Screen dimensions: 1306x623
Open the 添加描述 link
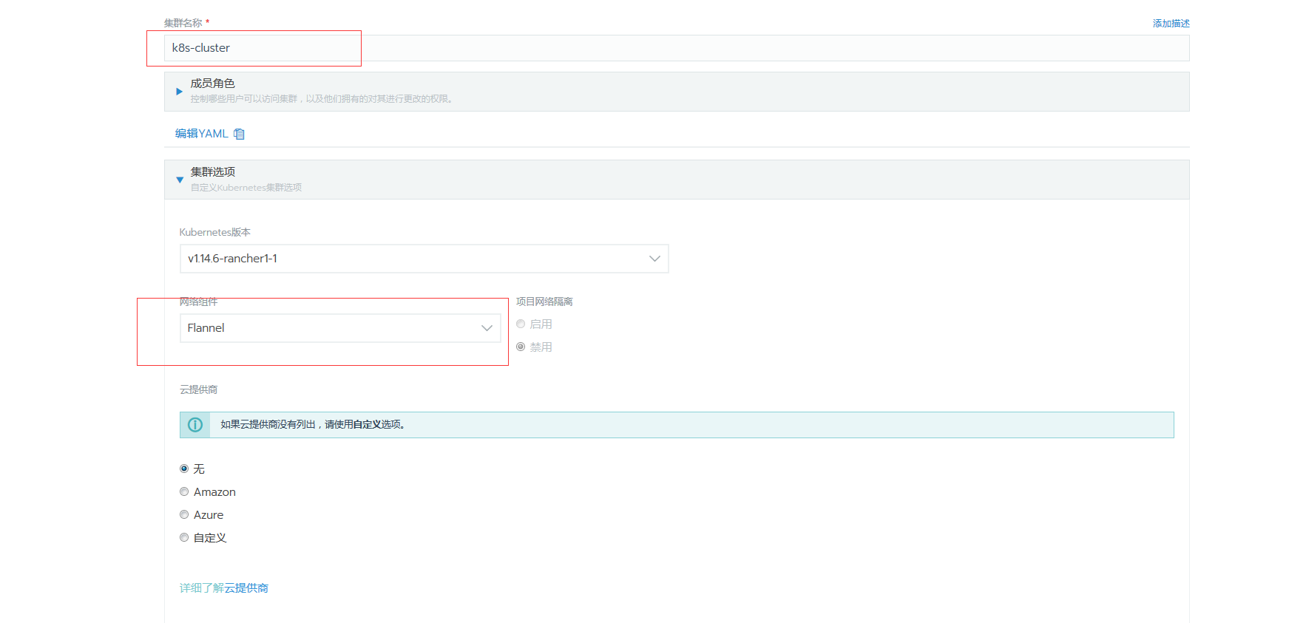pyautogui.click(x=1171, y=24)
